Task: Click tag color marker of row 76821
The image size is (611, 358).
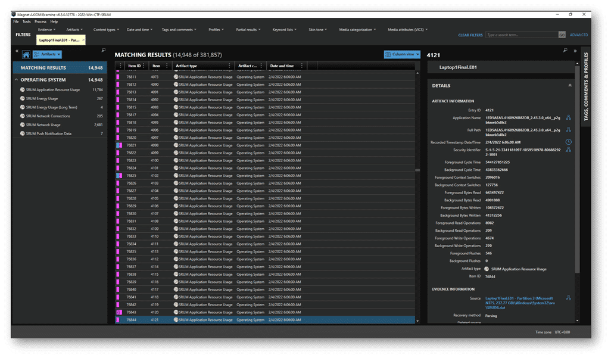Action: coord(119,145)
